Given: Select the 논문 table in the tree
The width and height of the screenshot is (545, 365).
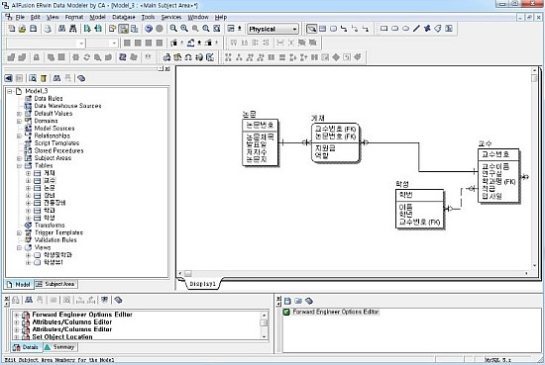Looking at the screenshot, I should (x=49, y=188).
